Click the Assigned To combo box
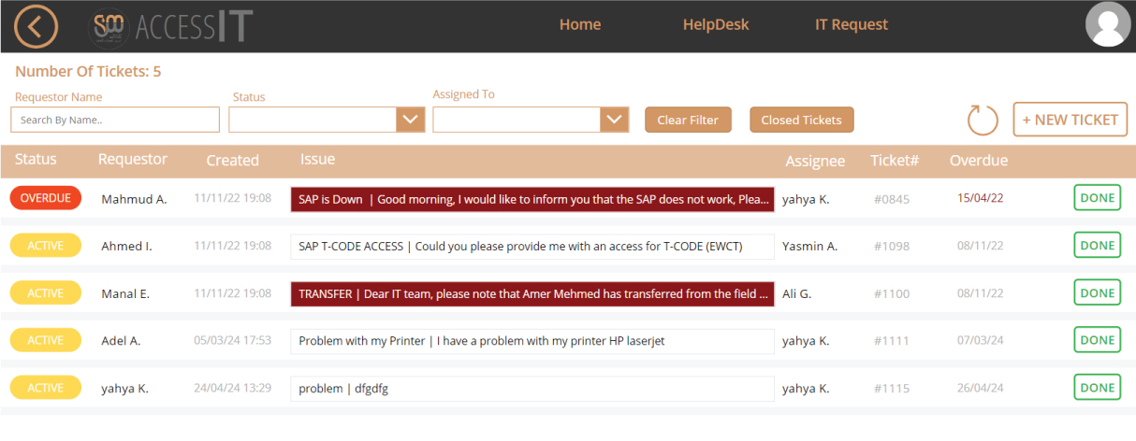Screen dimensions: 1136x441 pos(530,120)
